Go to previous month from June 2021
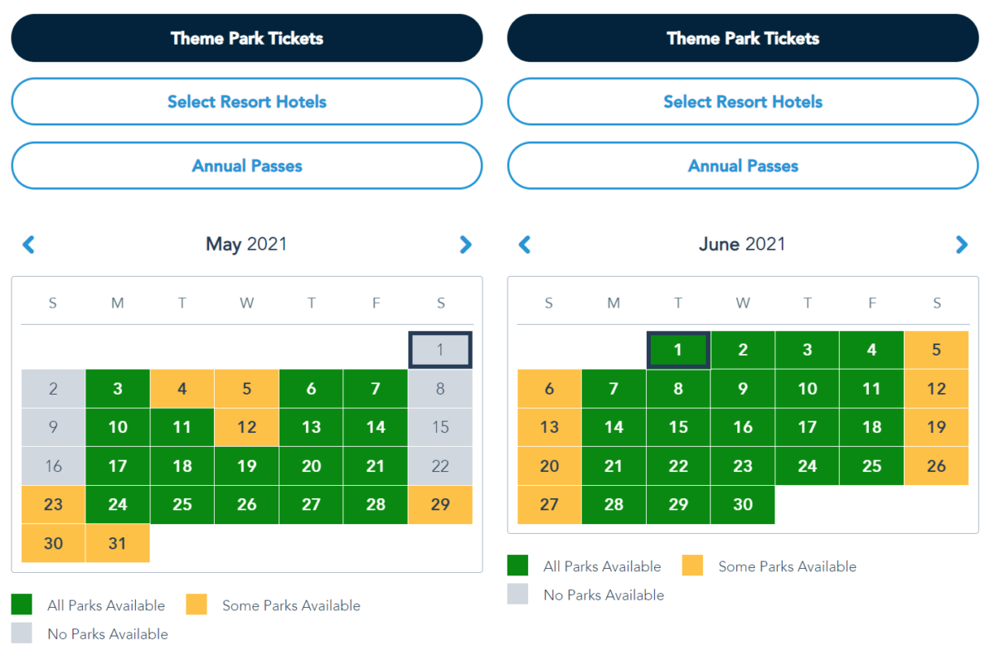This screenshot has width=995, height=660. pyautogui.click(x=525, y=245)
